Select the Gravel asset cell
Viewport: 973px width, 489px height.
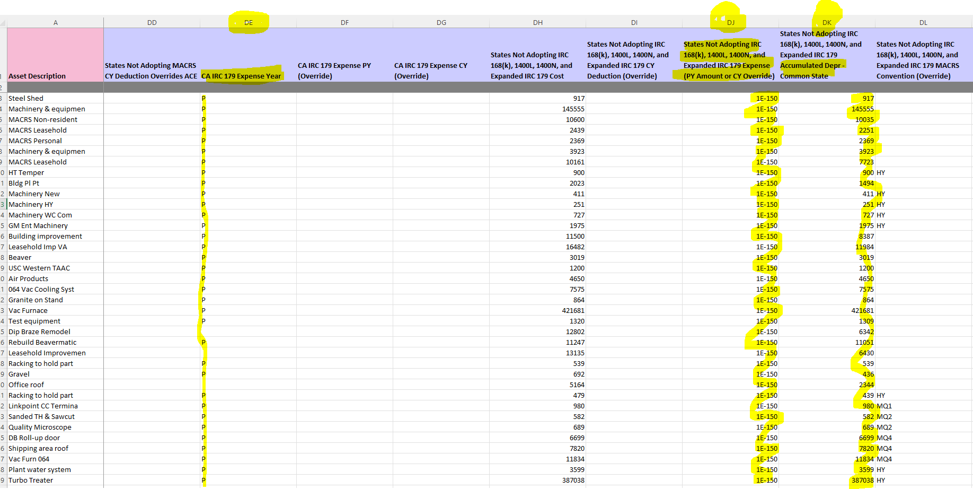55,374
